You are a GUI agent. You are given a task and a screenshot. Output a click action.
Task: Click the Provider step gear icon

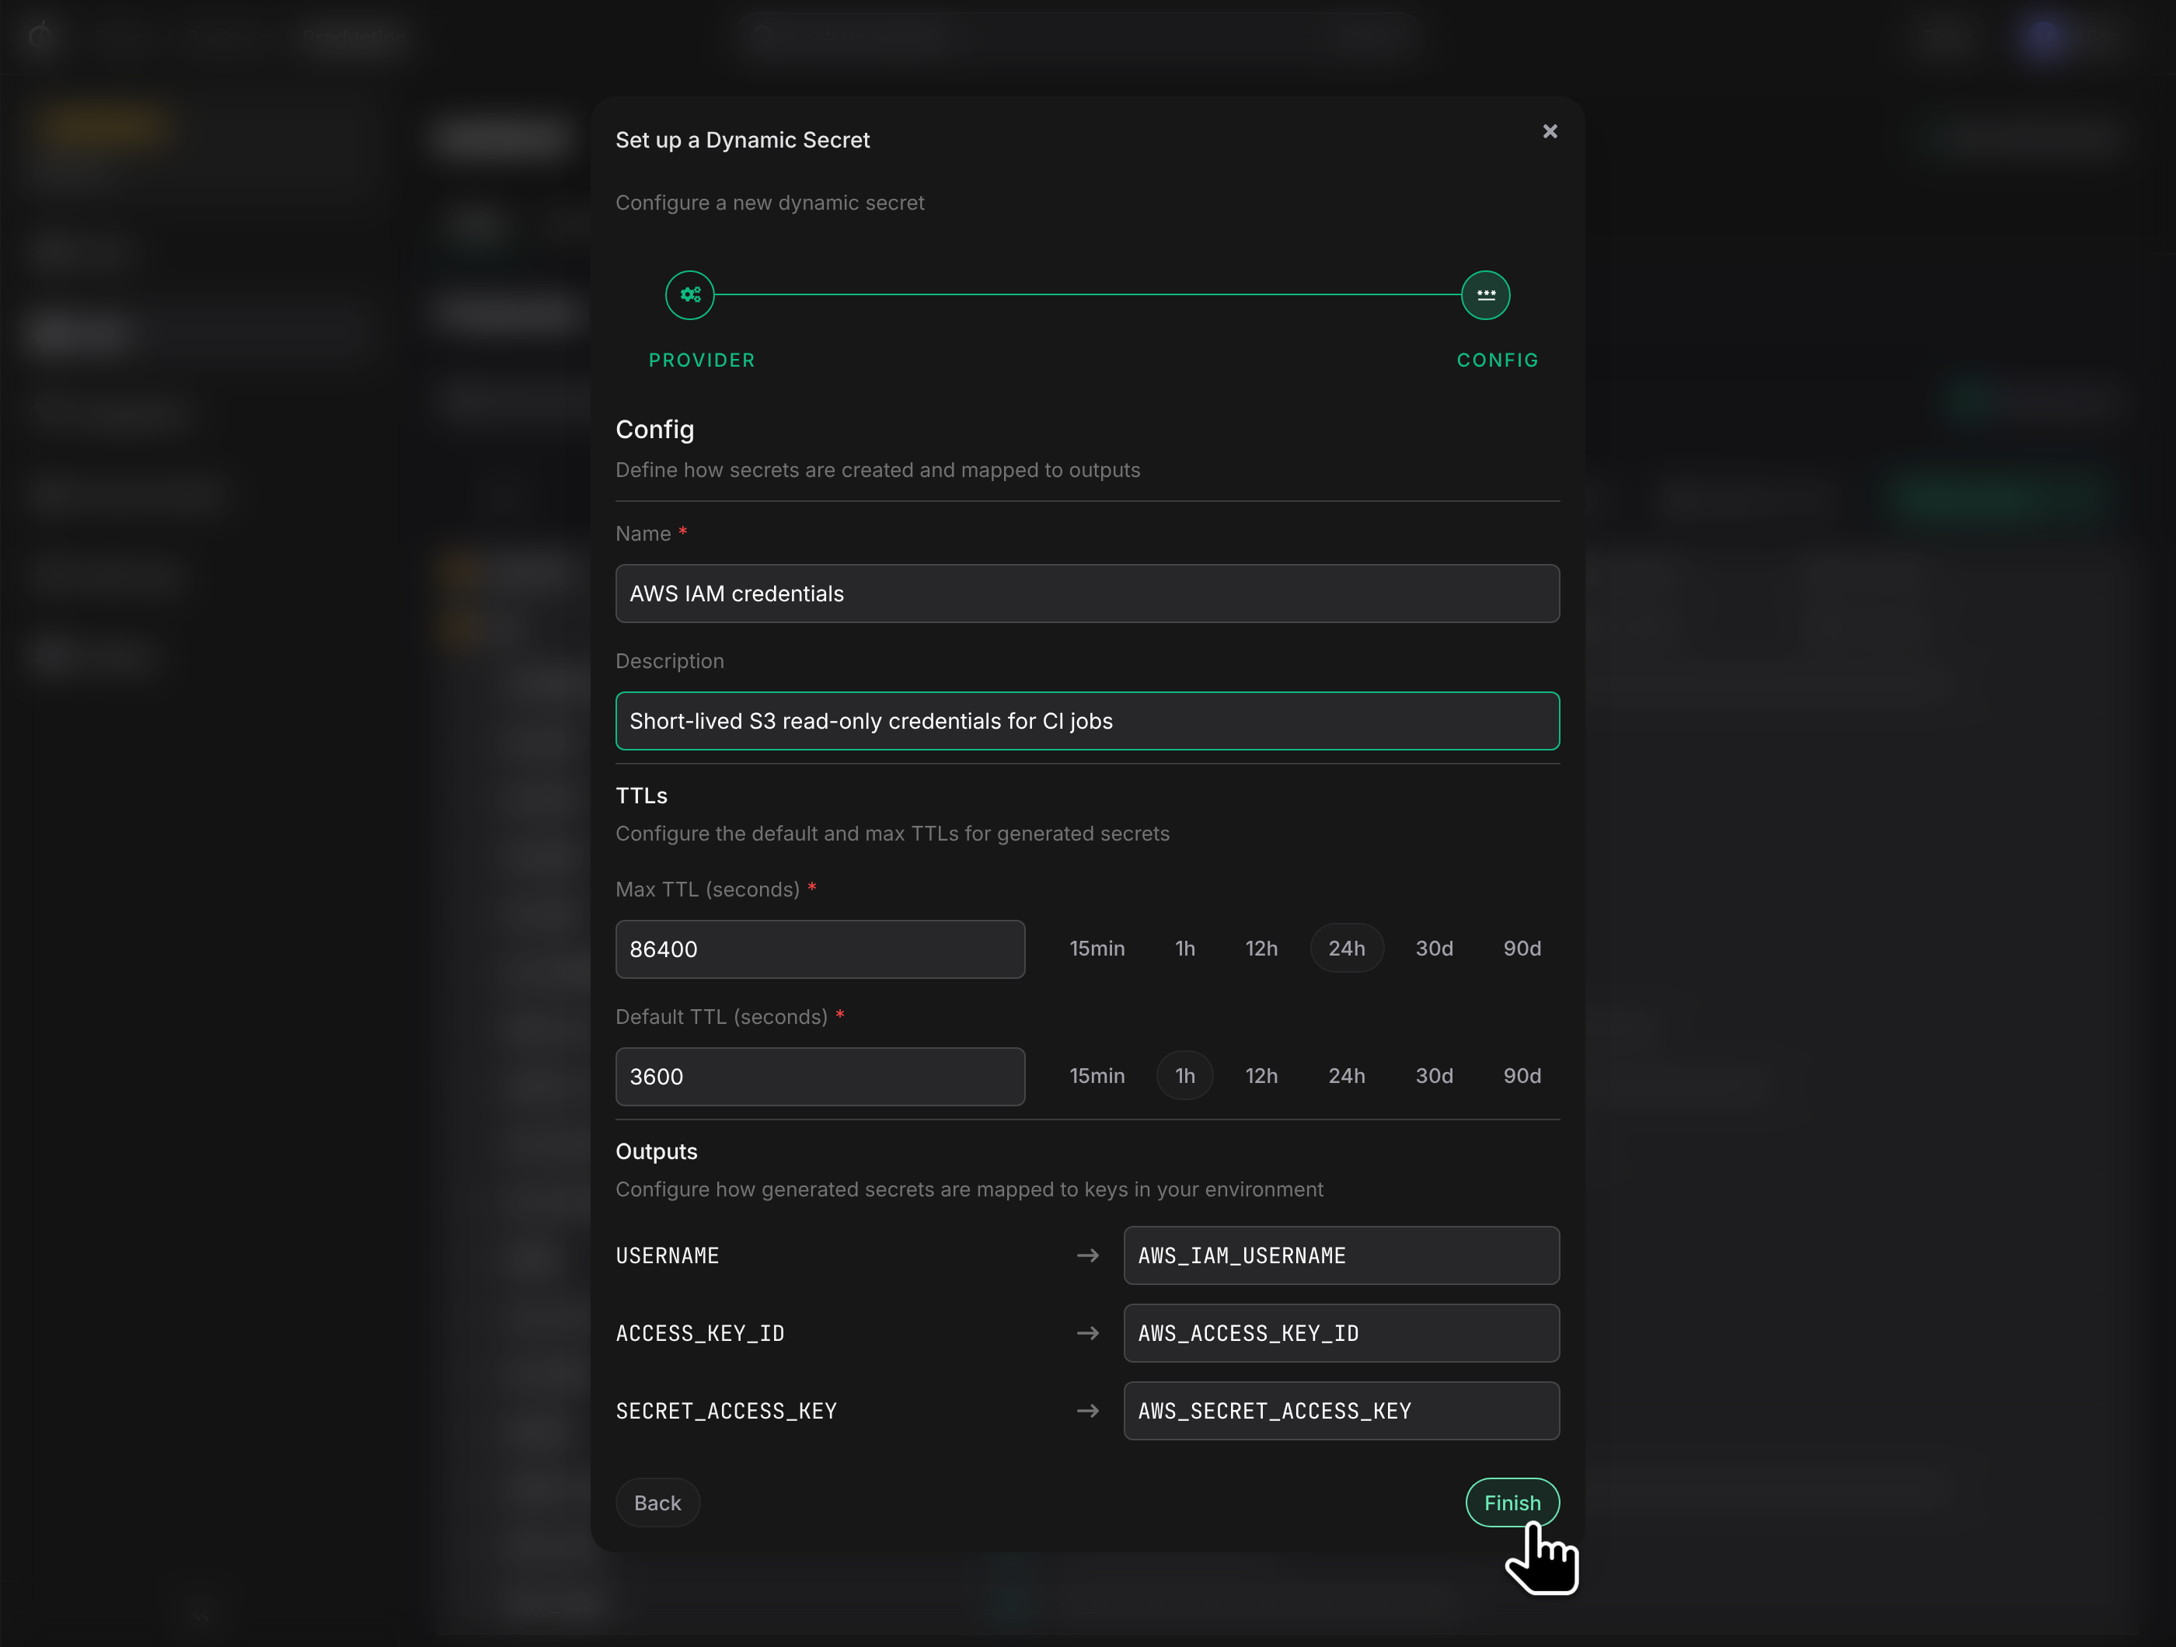tap(689, 295)
